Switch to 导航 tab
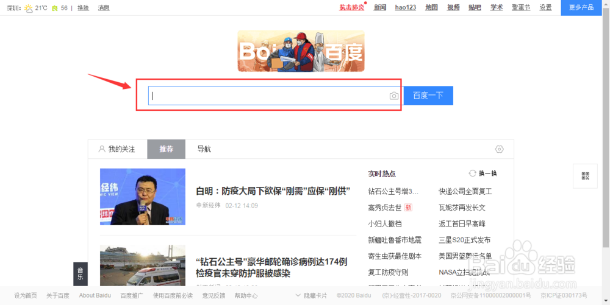Screen dimensions: 610x305 [204, 149]
